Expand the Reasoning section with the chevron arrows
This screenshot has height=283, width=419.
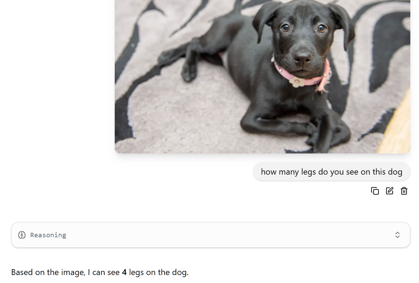coord(398,235)
